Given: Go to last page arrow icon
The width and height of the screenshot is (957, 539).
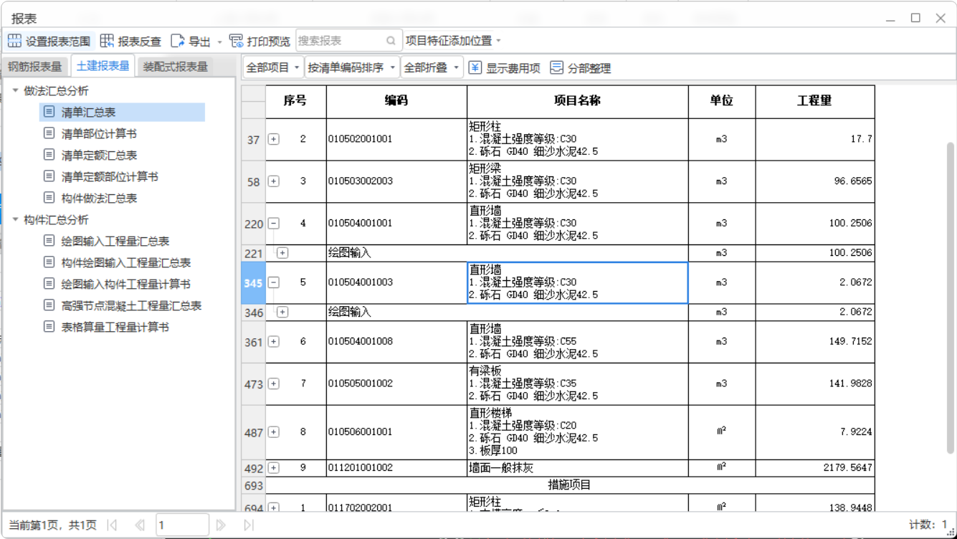Looking at the screenshot, I should click(x=248, y=525).
